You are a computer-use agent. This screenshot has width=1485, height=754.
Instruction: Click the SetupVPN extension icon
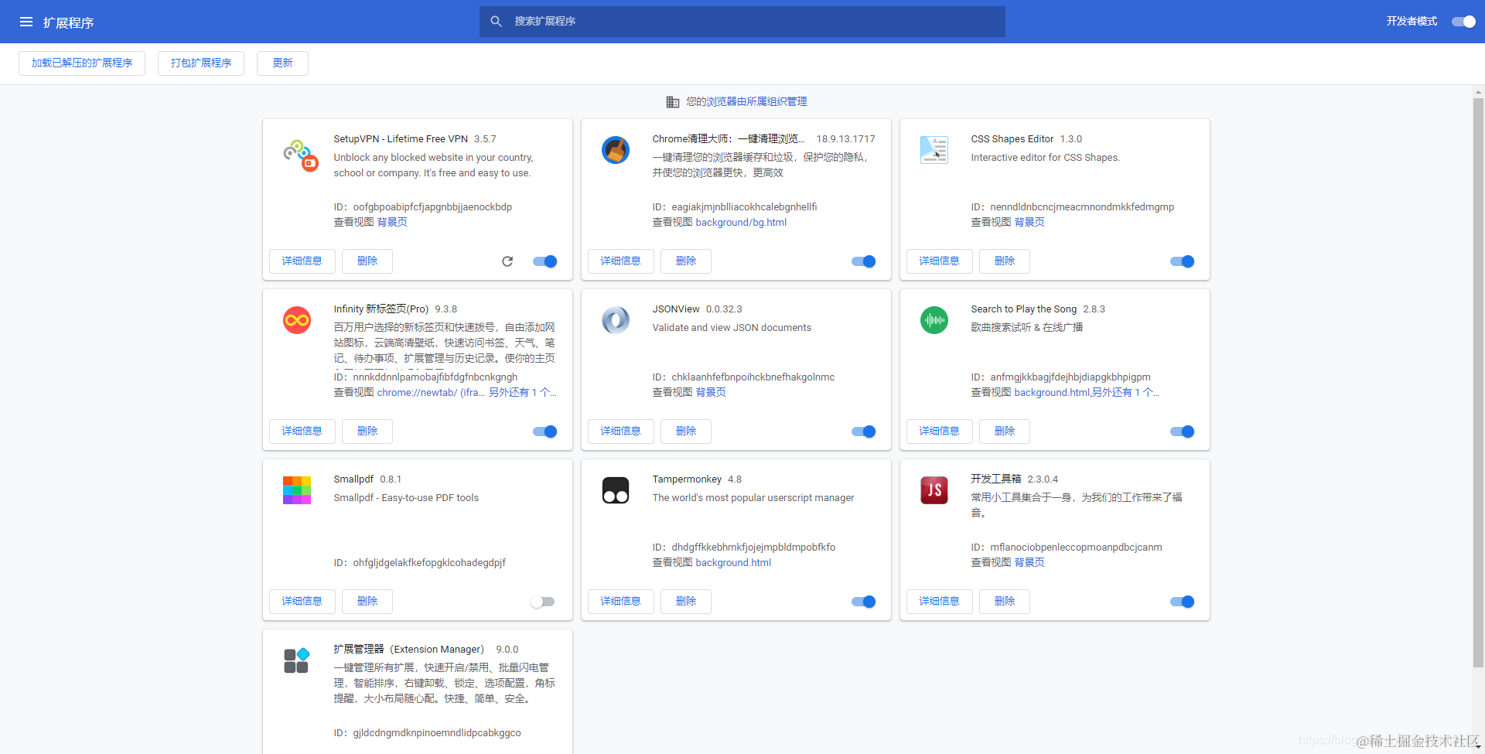pyautogui.click(x=300, y=155)
